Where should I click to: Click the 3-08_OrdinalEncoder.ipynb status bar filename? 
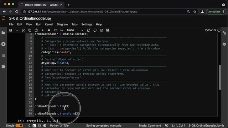[x=206, y=126]
